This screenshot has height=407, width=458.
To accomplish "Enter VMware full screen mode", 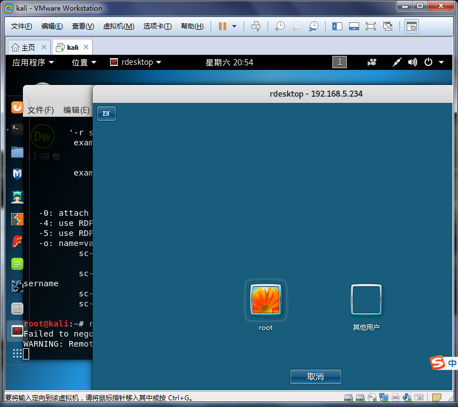I will (370, 26).
